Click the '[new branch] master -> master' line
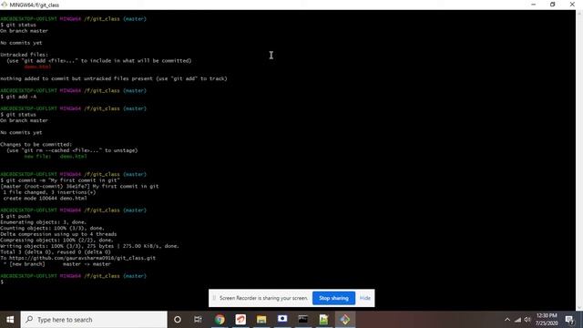 coord(56,263)
